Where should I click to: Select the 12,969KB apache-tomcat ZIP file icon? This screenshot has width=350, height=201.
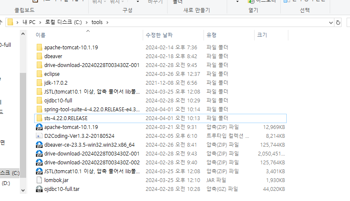(39, 127)
